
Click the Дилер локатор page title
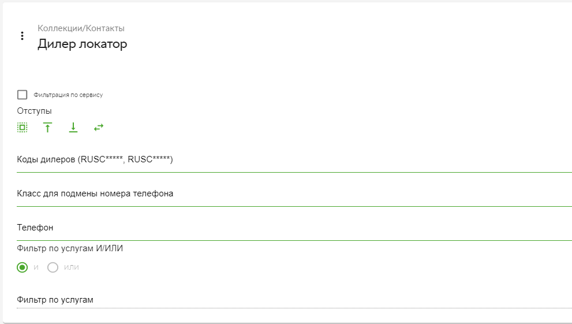tap(83, 44)
